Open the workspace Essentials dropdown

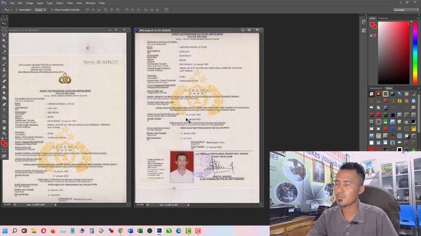click(x=406, y=10)
